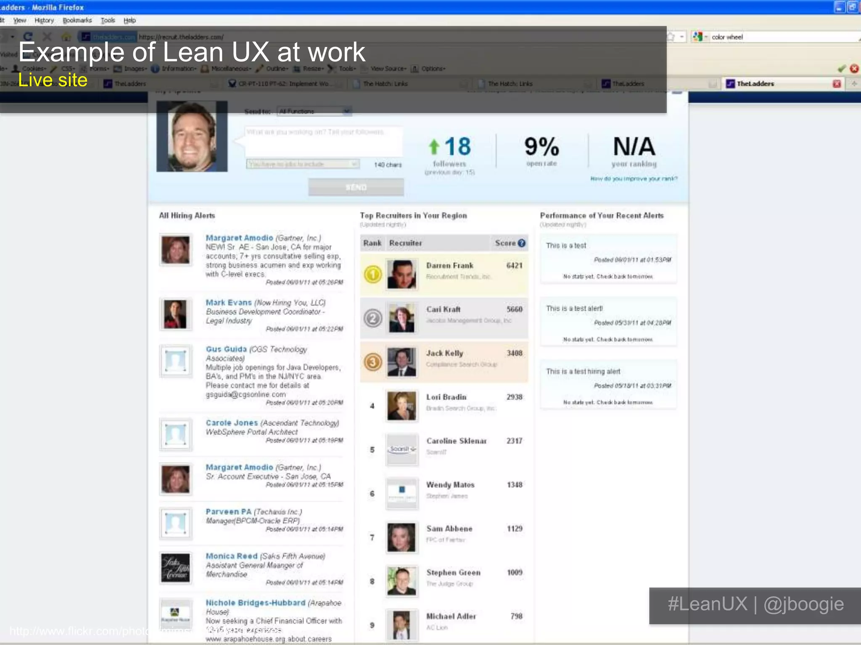861x645 pixels.
Task: Click Mark Evans's alert photo
Action: (x=176, y=314)
